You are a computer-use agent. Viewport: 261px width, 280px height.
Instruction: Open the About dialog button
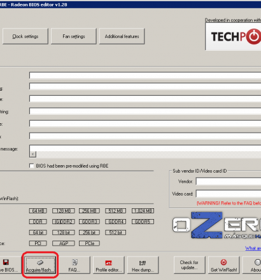[x=252, y=265]
